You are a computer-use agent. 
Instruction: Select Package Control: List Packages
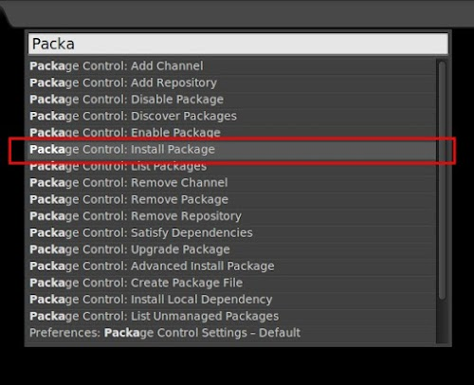231,167
